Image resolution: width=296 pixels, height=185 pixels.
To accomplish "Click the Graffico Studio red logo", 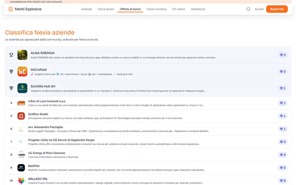I will (21, 116).
